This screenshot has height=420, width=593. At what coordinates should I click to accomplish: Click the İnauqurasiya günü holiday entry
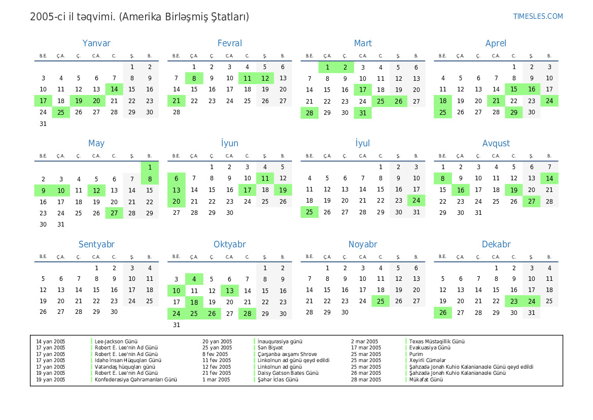pyautogui.click(x=280, y=342)
